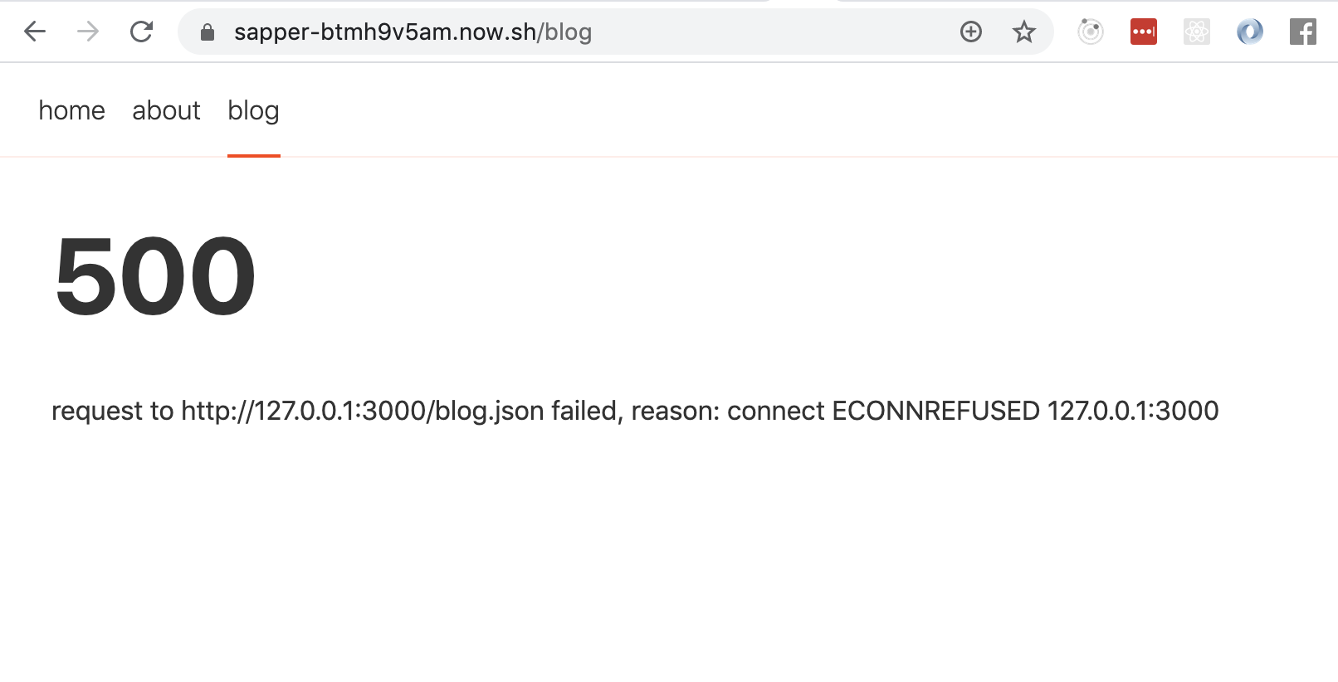Click the plus icon in the address bar
Viewport: 1338px width, 682px height.
pyautogui.click(x=970, y=32)
